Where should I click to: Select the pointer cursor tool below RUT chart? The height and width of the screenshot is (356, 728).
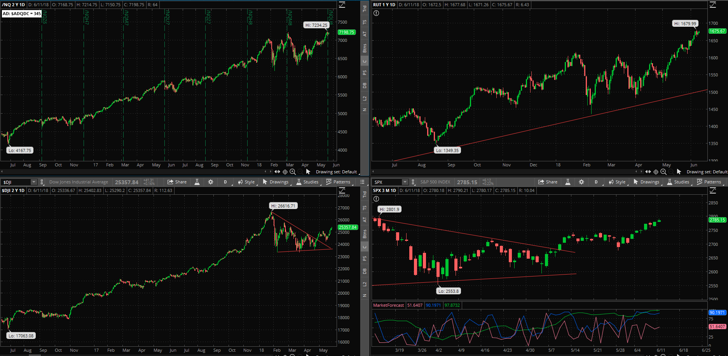coord(679,172)
